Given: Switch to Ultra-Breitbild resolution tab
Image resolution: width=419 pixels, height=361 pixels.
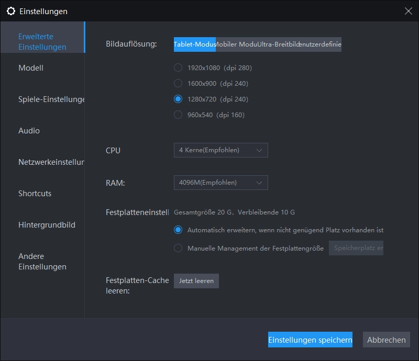Looking at the screenshot, I should pyautogui.click(x=279, y=44).
